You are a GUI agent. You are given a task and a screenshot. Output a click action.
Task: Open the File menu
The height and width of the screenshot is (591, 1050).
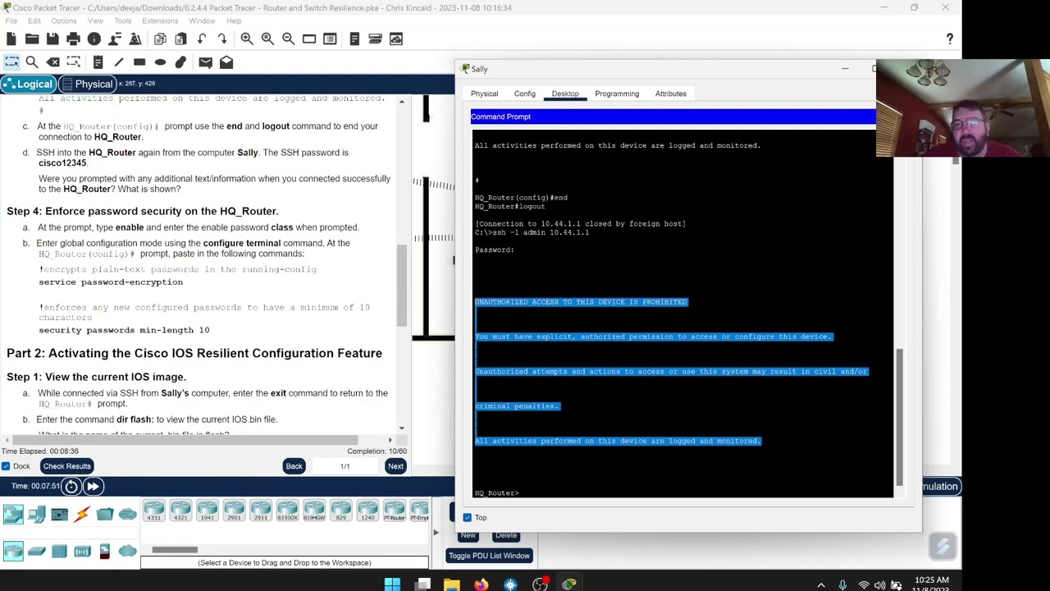click(11, 21)
